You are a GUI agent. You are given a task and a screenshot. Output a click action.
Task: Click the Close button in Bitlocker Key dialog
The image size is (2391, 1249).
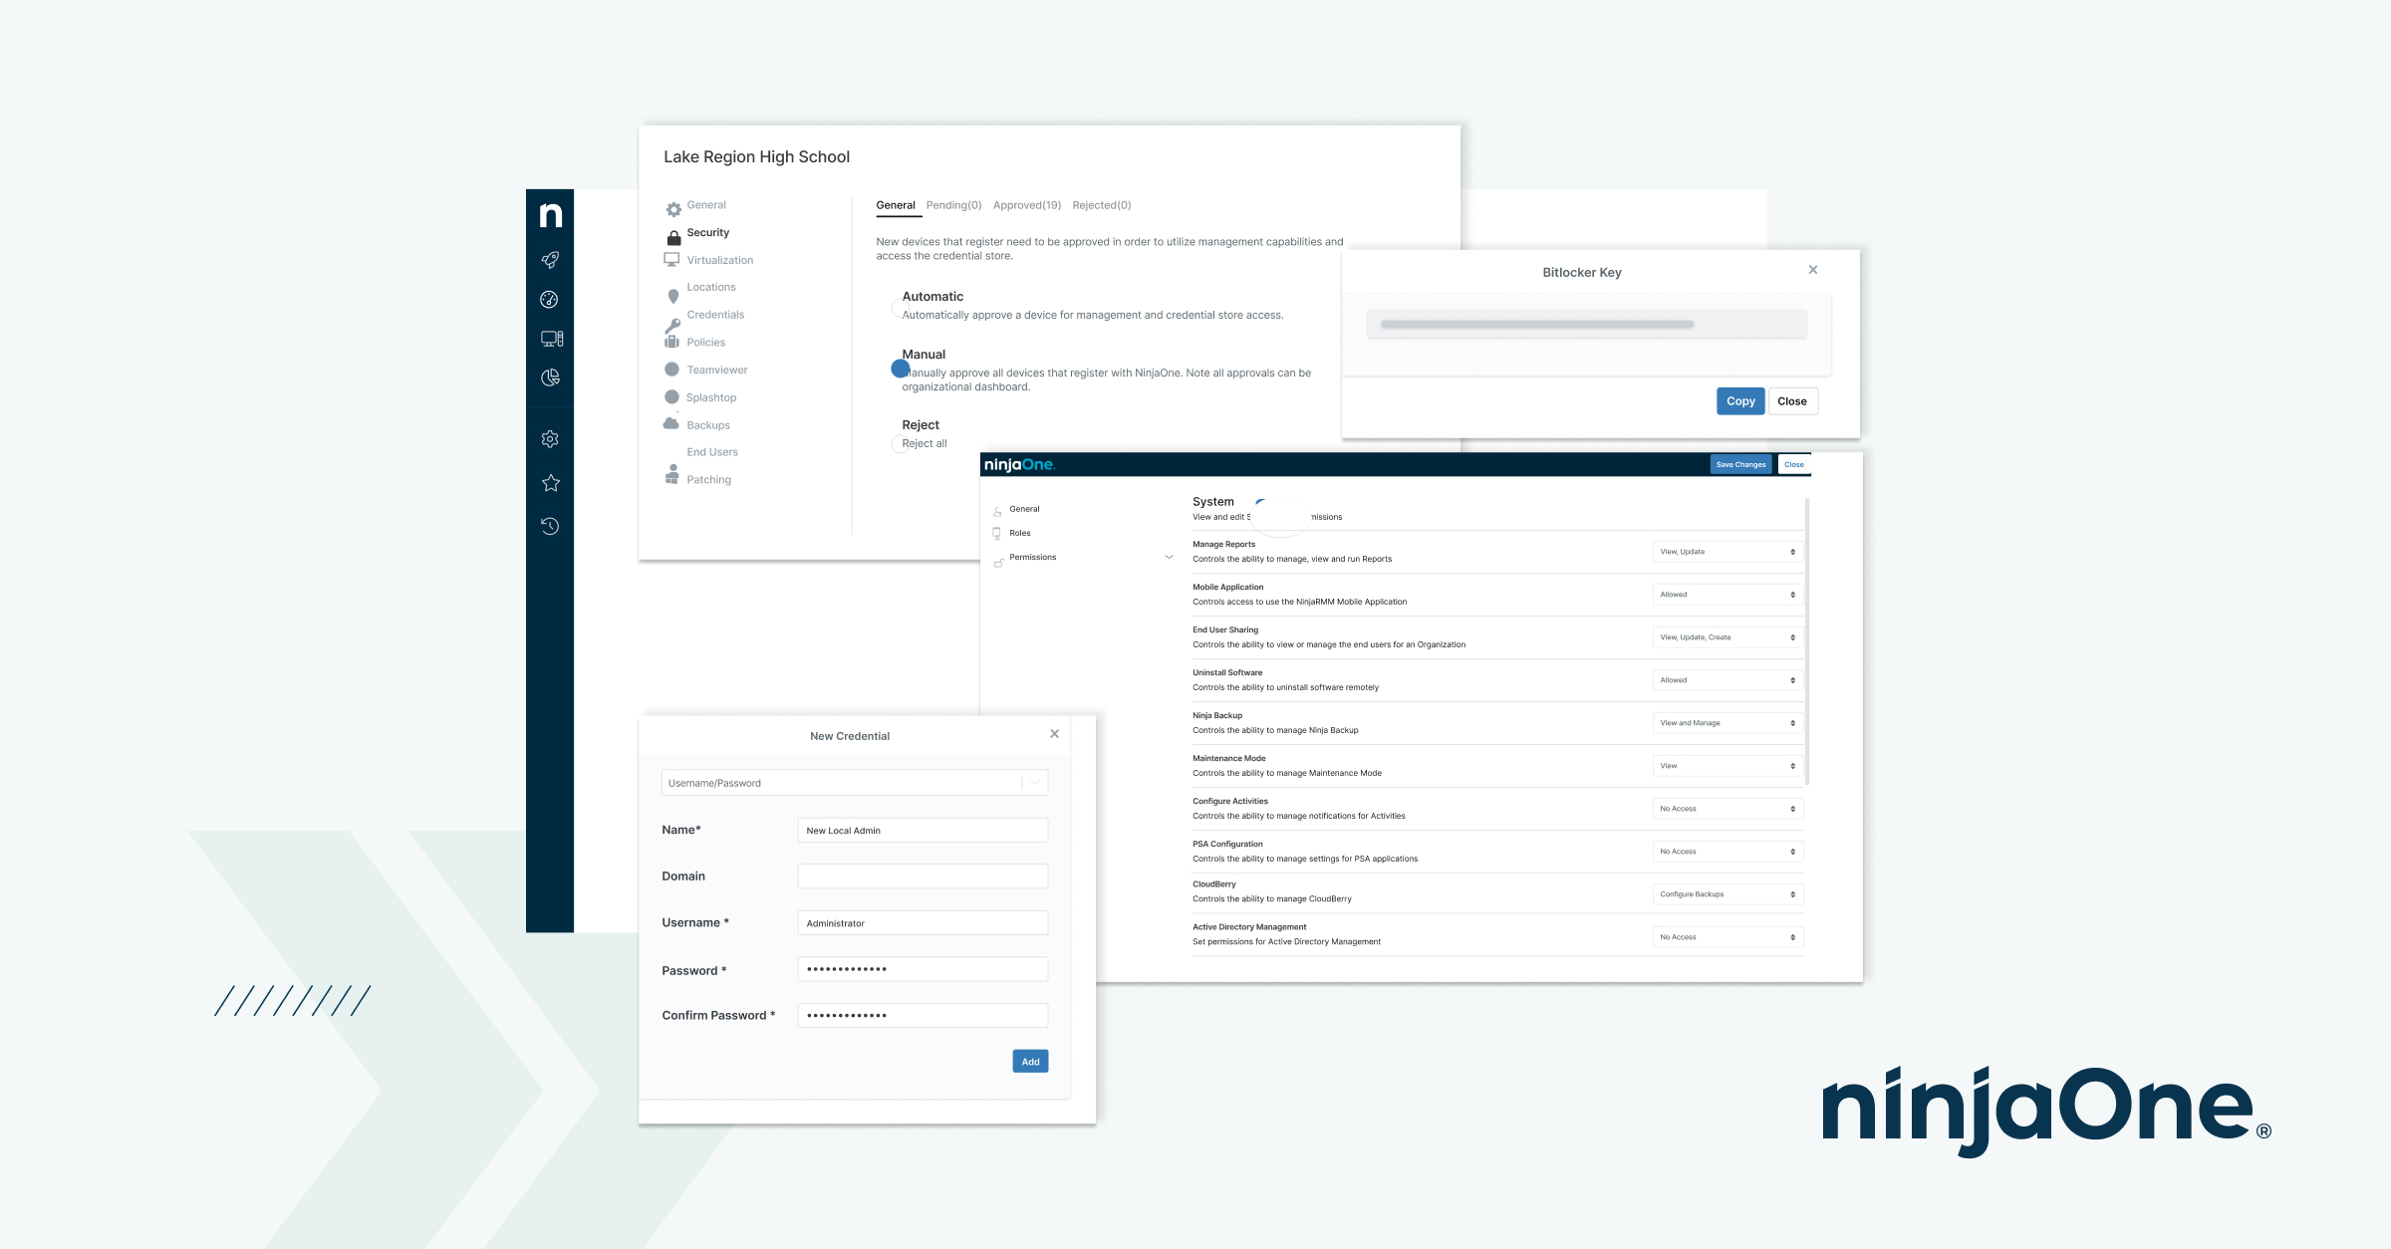coord(1792,401)
